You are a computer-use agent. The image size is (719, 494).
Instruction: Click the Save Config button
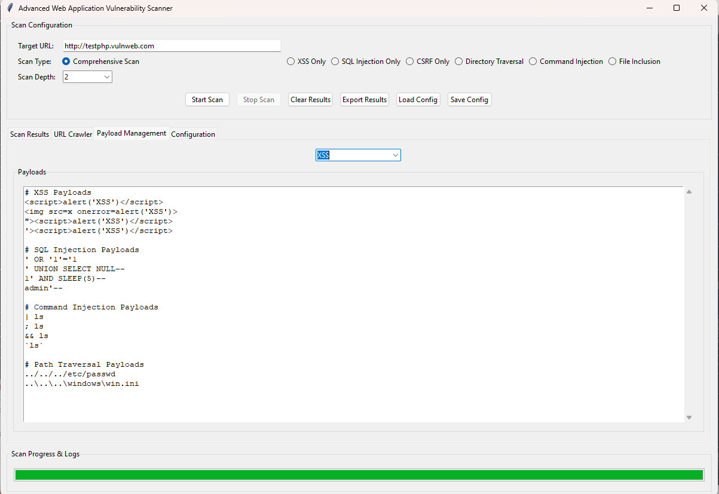(x=469, y=100)
